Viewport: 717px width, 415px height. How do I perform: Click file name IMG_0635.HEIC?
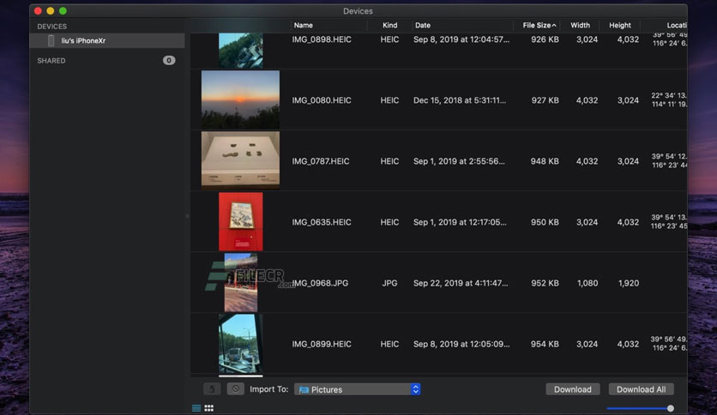322,222
